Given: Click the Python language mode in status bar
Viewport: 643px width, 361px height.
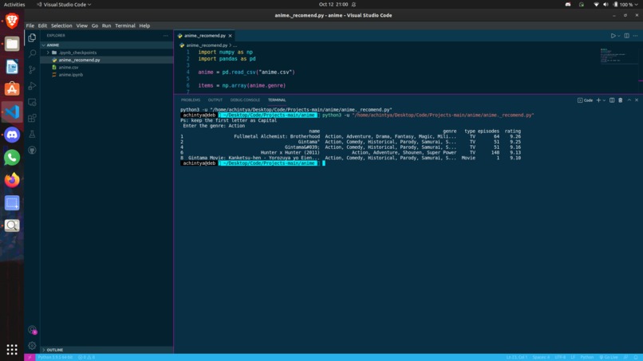Looking at the screenshot, I should click(587, 357).
